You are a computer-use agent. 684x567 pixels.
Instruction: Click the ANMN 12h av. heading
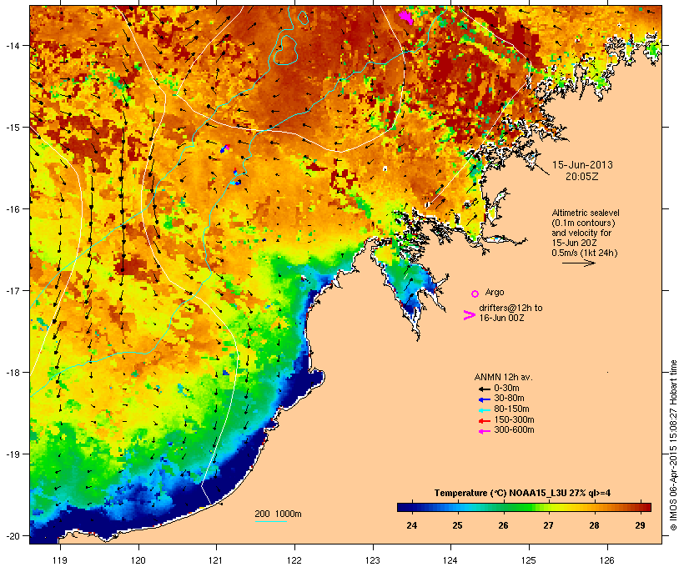(503, 377)
